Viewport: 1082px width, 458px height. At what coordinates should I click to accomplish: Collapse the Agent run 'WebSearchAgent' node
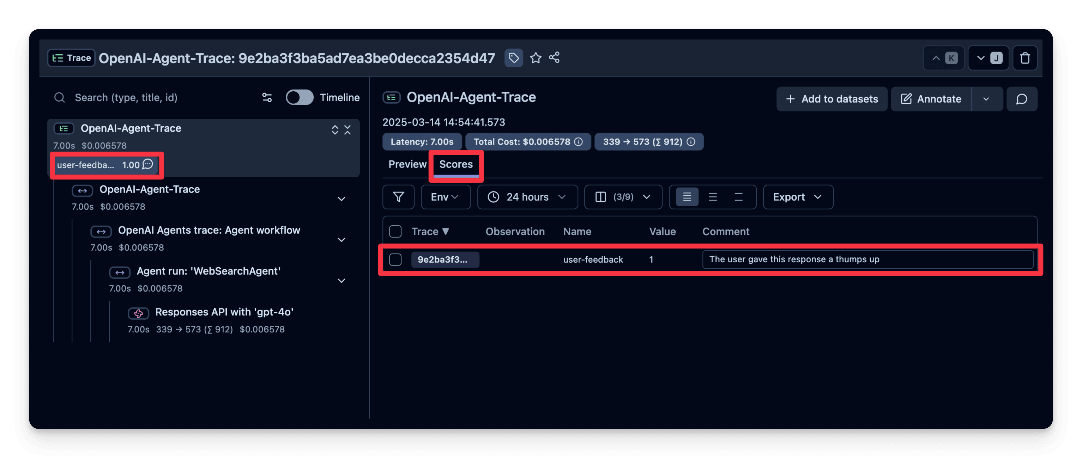tap(341, 280)
